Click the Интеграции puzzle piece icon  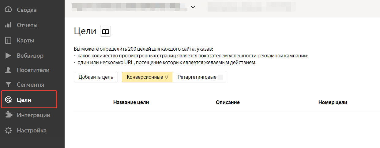pos(8,115)
